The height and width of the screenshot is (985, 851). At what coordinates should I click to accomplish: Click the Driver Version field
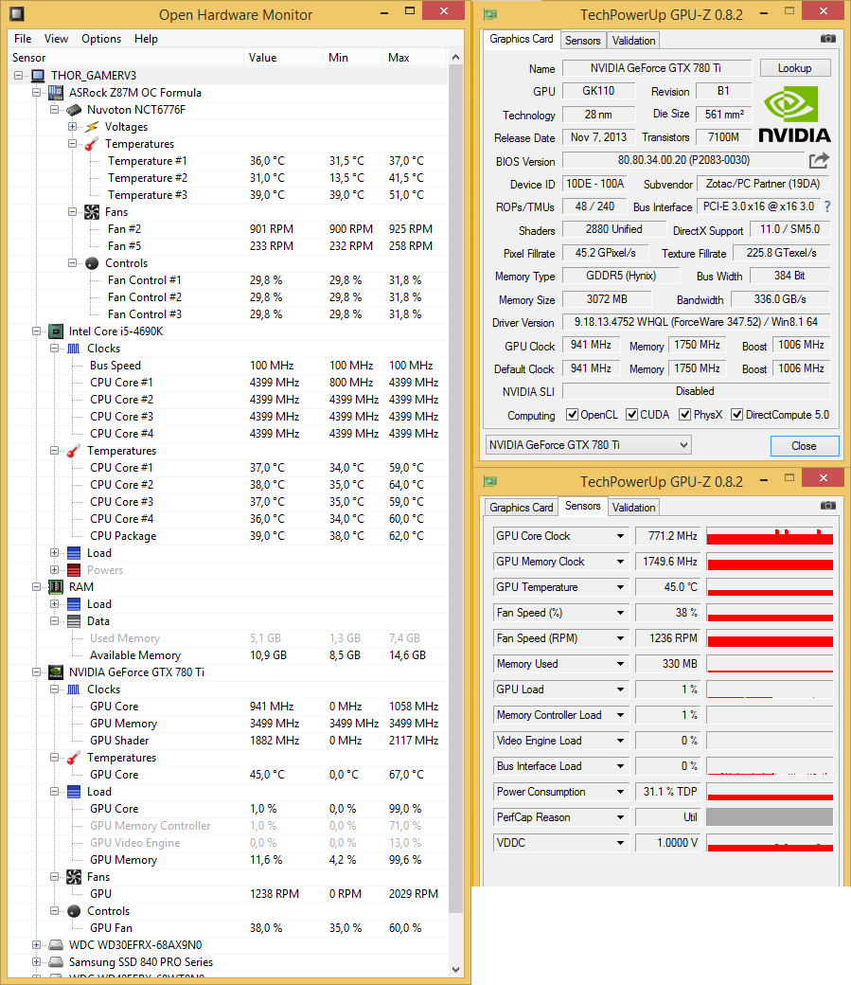click(x=696, y=322)
